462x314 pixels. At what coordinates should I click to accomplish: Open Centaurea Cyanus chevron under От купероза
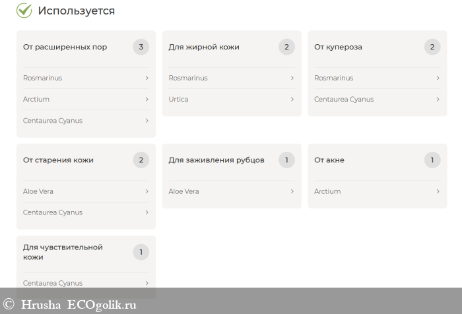[438, 99]
